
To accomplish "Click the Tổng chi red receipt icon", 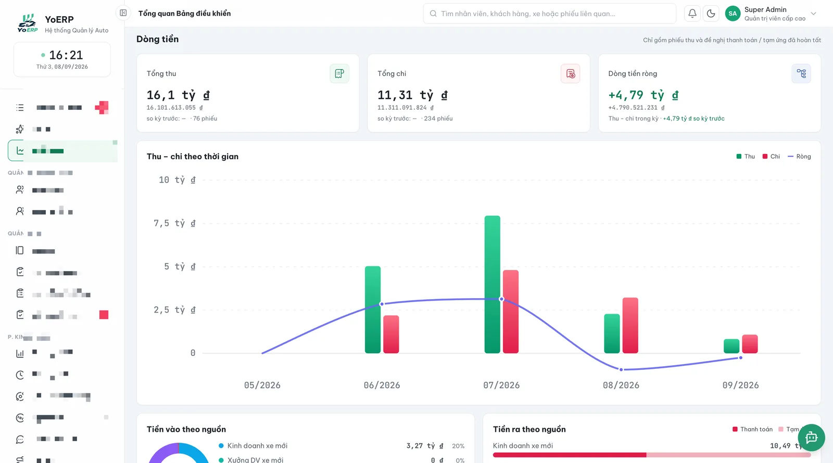I will pyautogui.click(x=571, y=74).
